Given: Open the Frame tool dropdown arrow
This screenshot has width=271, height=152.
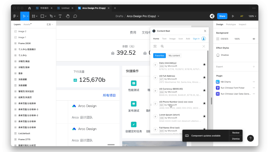Looking at the screenshot, I should point(37,16).
